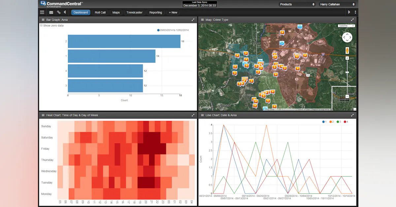Zoom out with the map minus button
Image resolution: width=396 pixels, height=207 pixels.
coord(347,96)
